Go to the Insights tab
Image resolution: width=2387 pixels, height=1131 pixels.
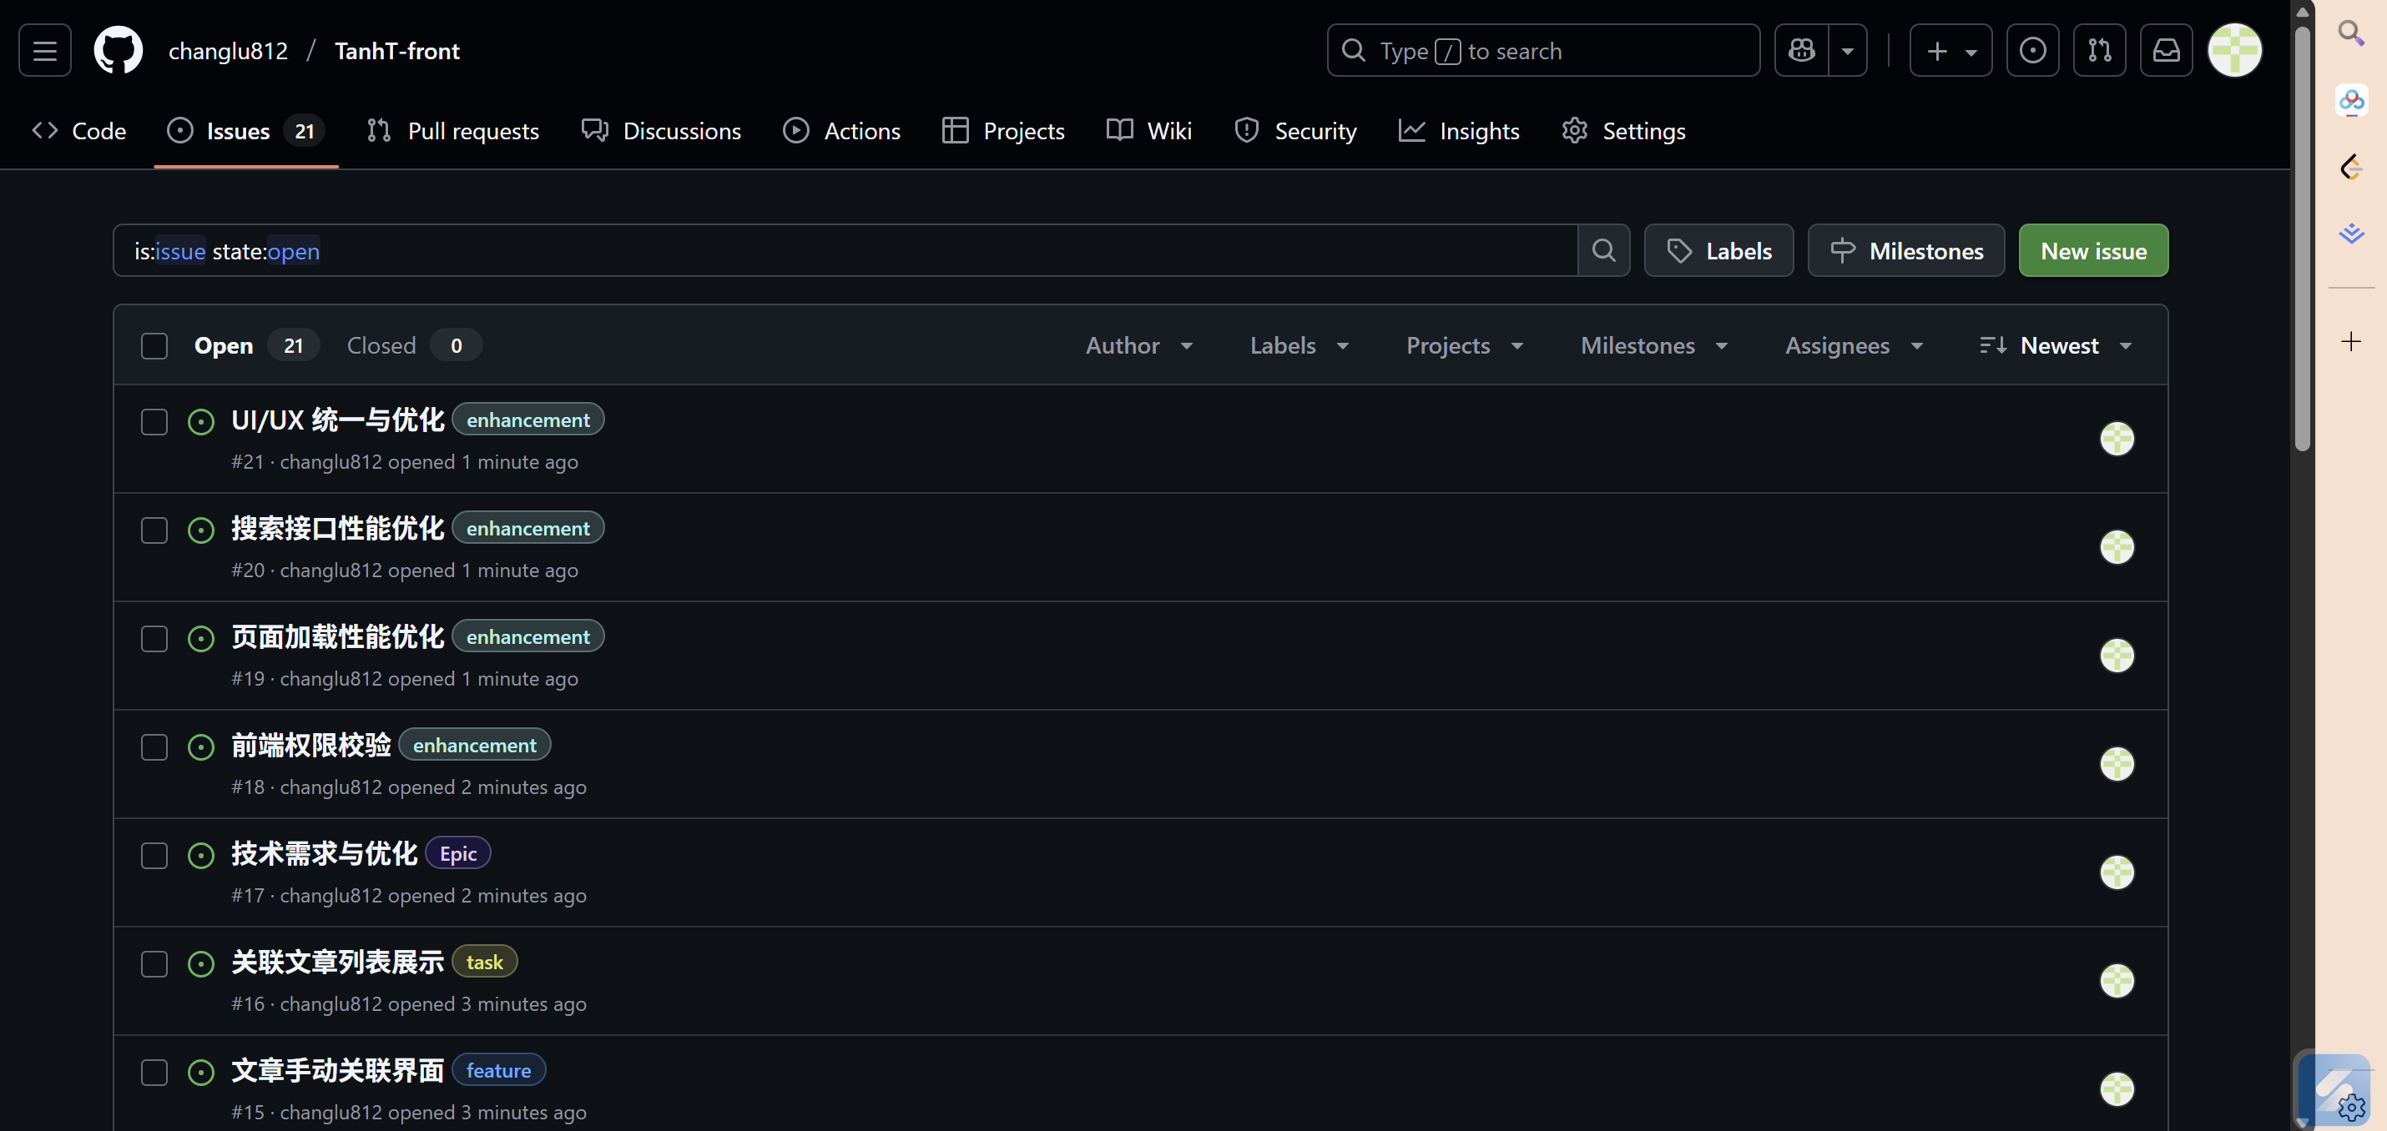tap(1459, 131)
